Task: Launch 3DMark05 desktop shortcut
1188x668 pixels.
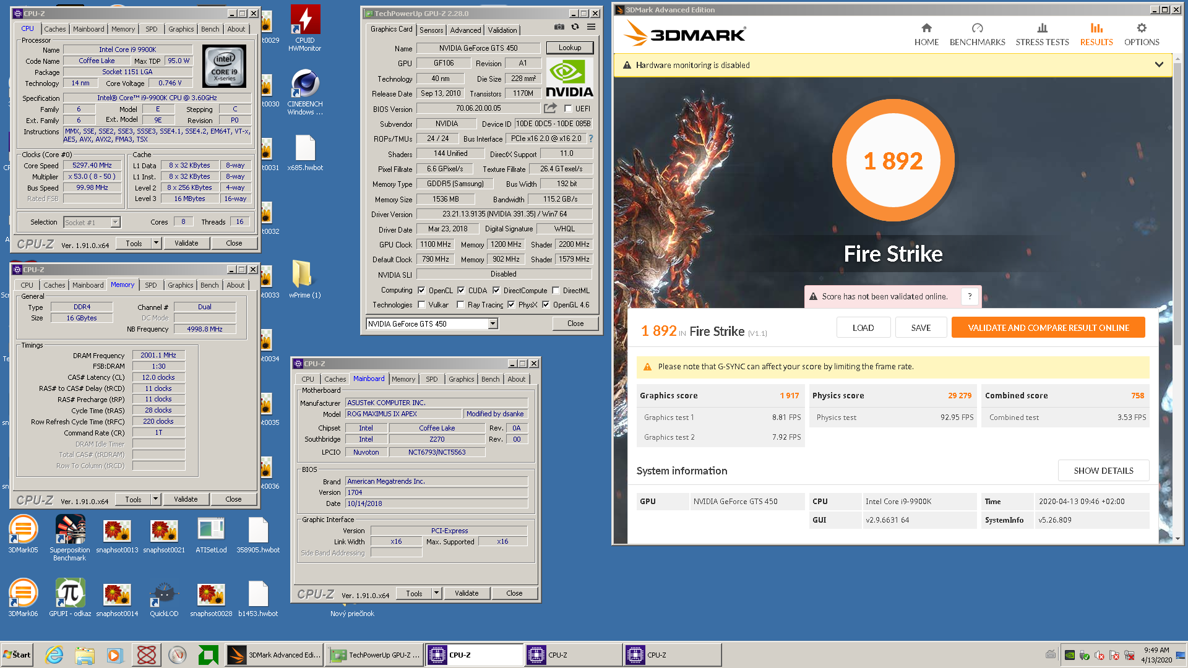Action: tap(23, 534)
